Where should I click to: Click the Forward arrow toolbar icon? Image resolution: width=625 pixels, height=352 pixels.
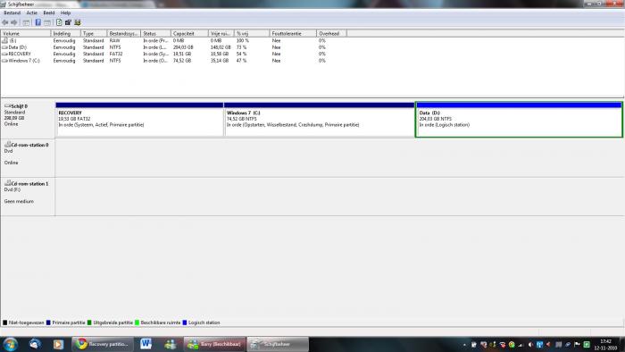point(14,22)
